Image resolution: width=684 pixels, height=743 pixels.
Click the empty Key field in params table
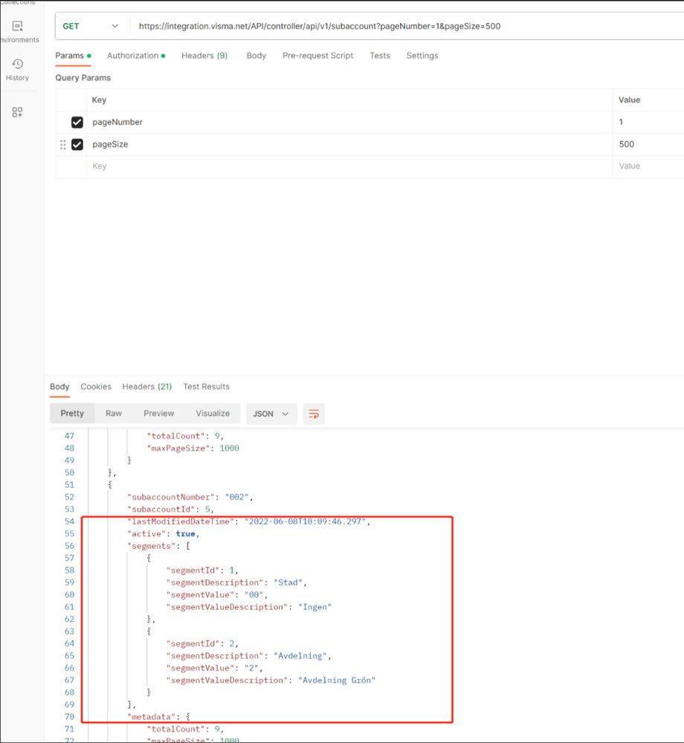tap(349, 167)
